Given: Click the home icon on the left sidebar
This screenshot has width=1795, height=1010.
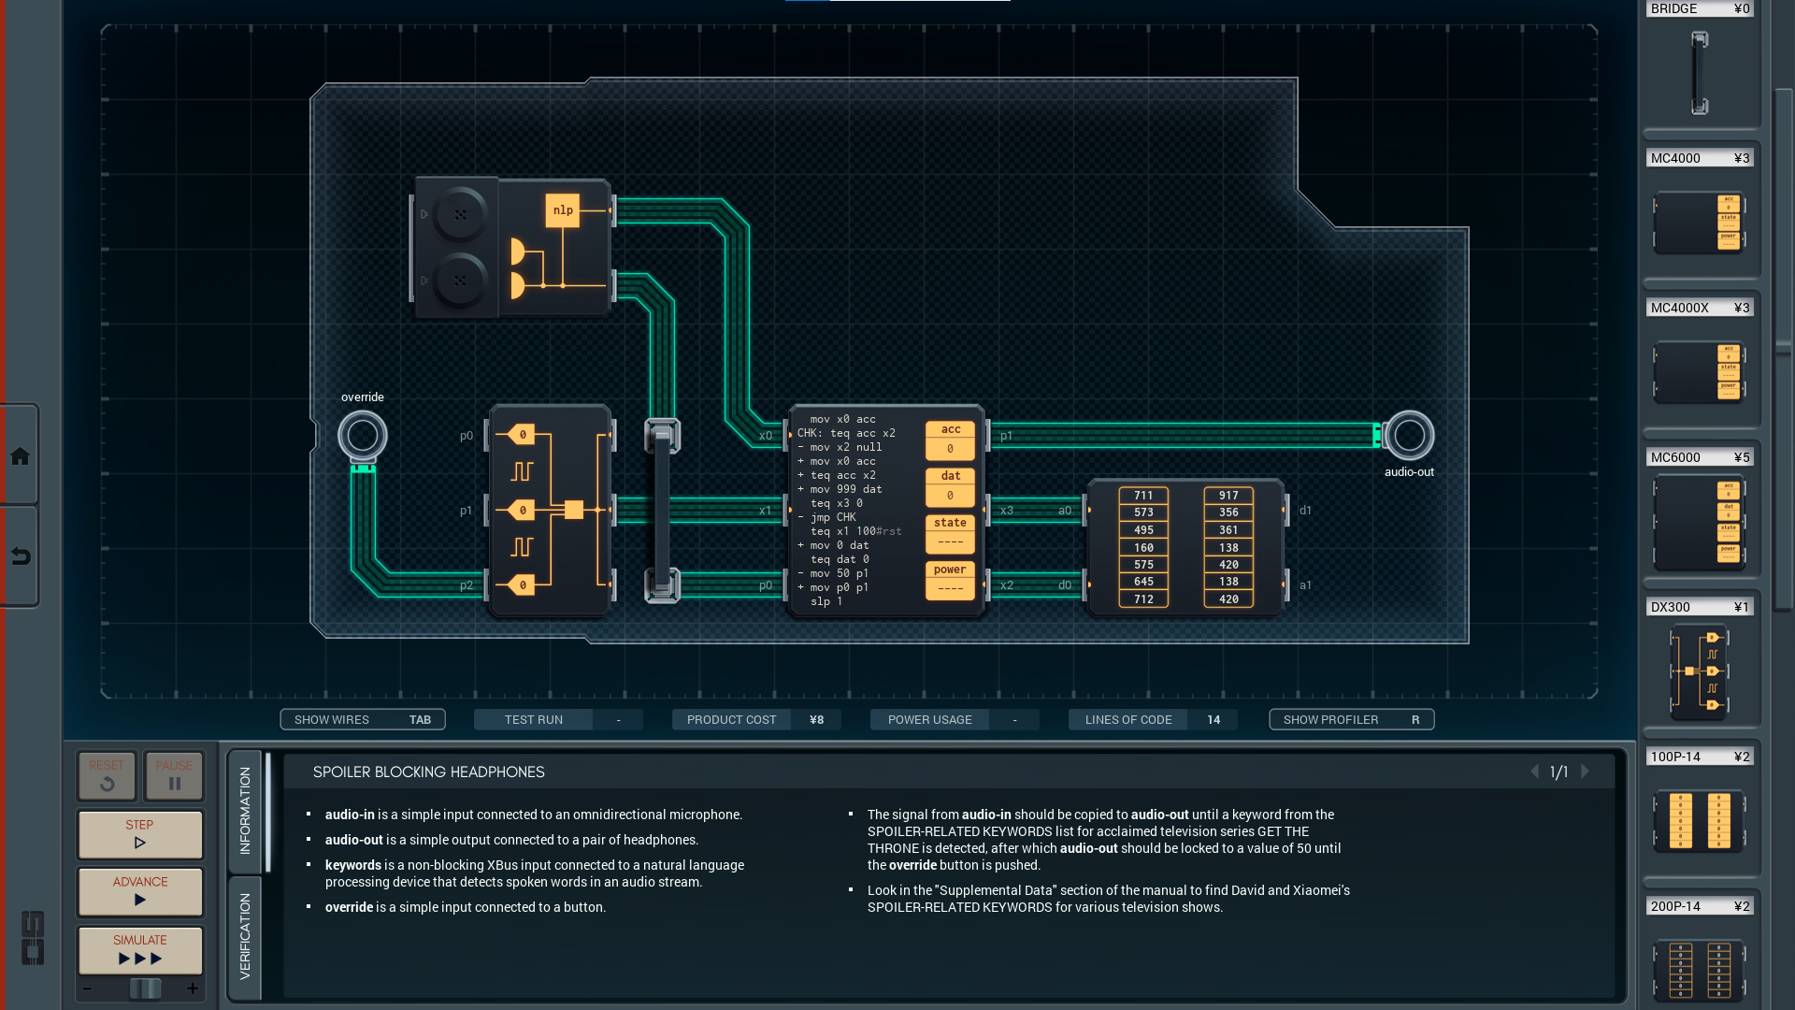Looking at the screenshot, I should pyautogui.click(x=20, y=456).
